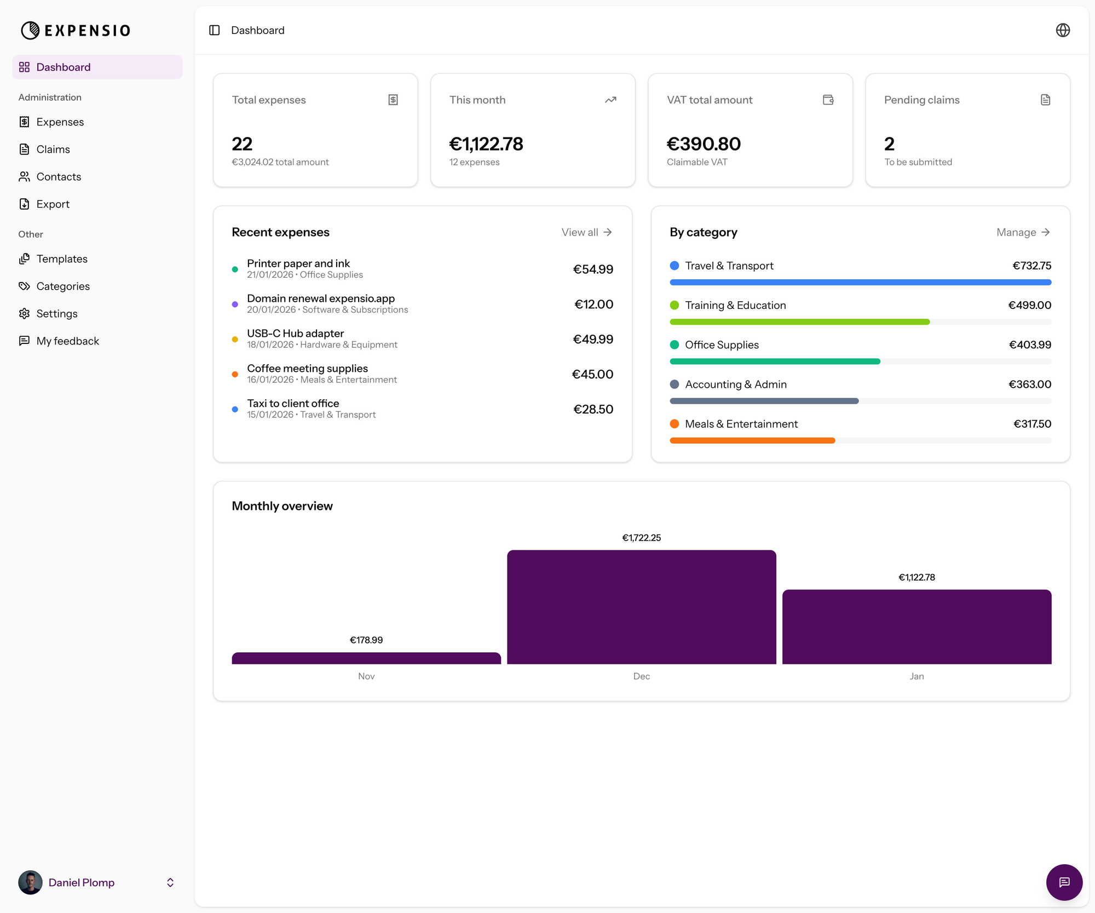Click View all recent expenses link

pos(586,232)
